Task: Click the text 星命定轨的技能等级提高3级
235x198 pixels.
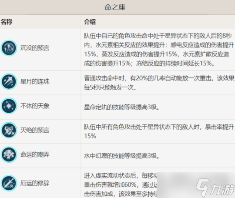Action: 122,107
